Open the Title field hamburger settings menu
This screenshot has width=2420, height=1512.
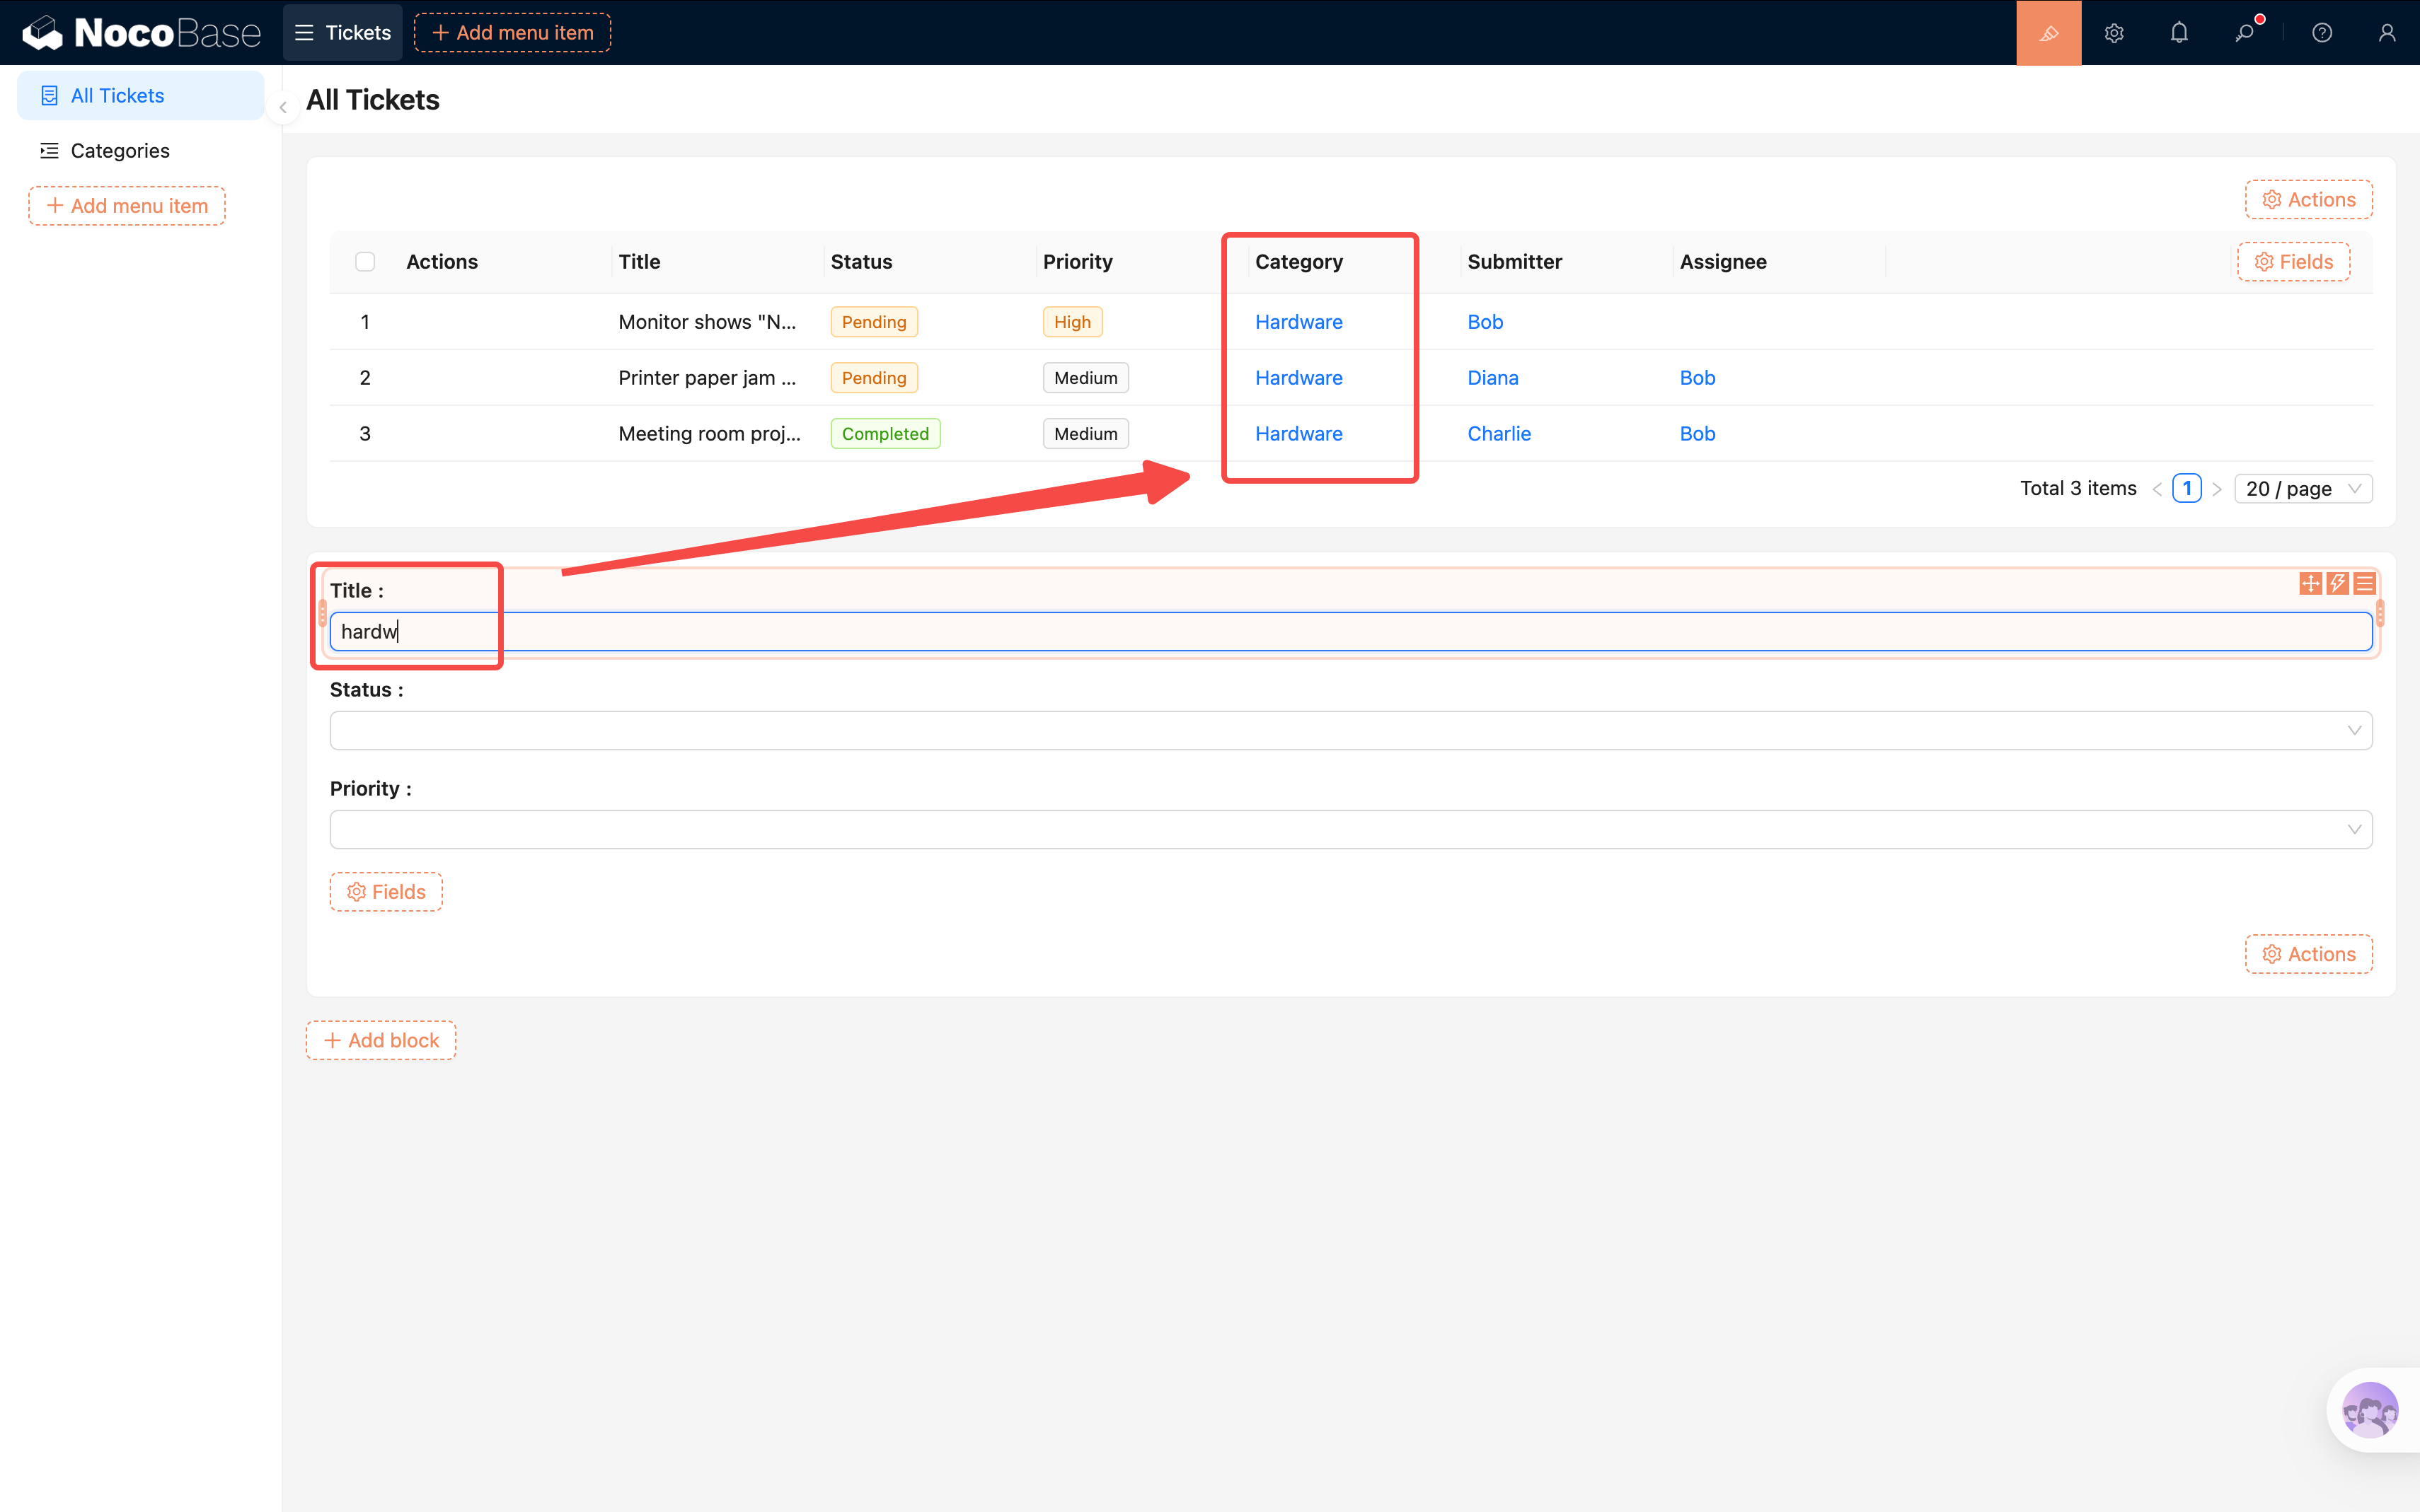[x=2364, y=583]
